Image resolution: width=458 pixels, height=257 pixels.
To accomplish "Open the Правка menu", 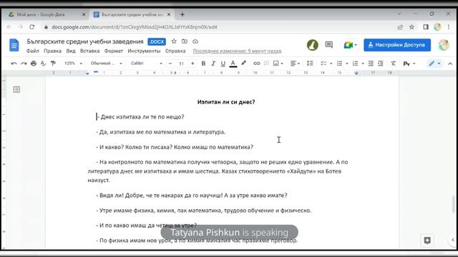I will [52, 51].
